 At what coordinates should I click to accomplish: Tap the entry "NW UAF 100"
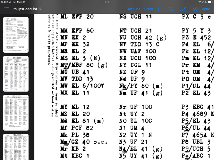(x=138, y=51)
